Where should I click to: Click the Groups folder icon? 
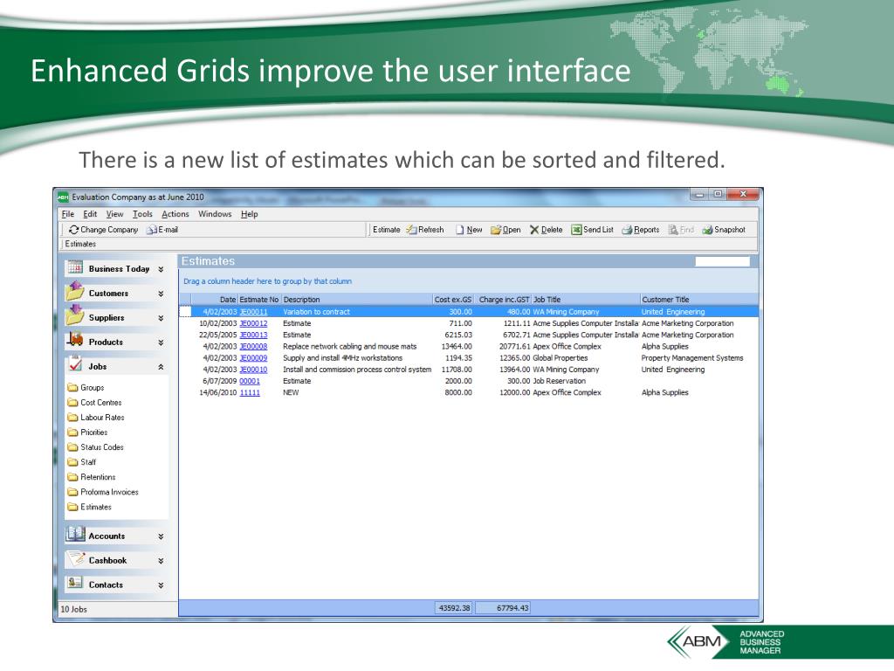point(72,387)
